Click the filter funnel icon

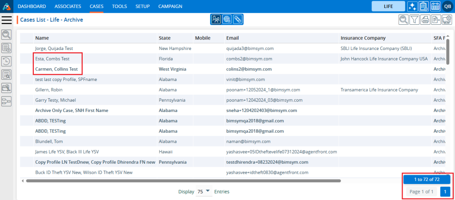point(414,19)
